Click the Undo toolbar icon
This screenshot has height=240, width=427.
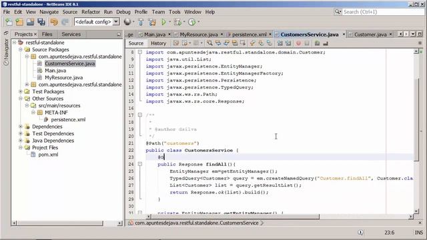(x=54, y=22)
